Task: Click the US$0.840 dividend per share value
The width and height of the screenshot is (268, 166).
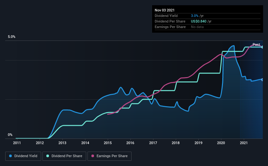Action: coord(199,21)
